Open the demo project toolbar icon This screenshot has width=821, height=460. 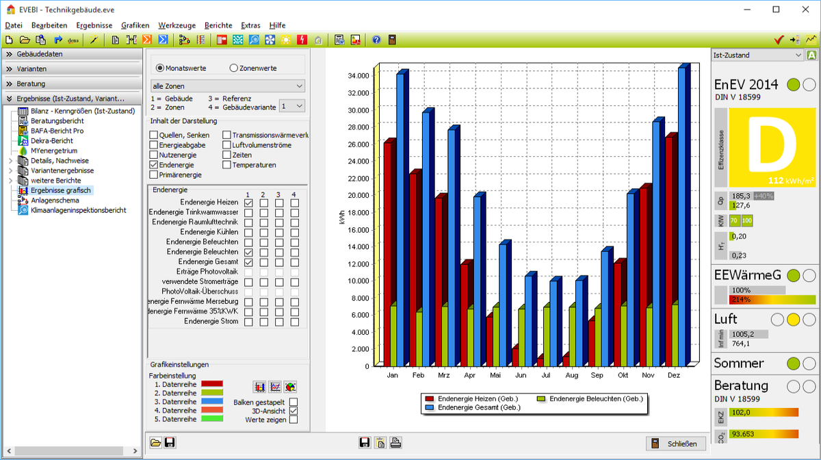[x=74, y=40]
